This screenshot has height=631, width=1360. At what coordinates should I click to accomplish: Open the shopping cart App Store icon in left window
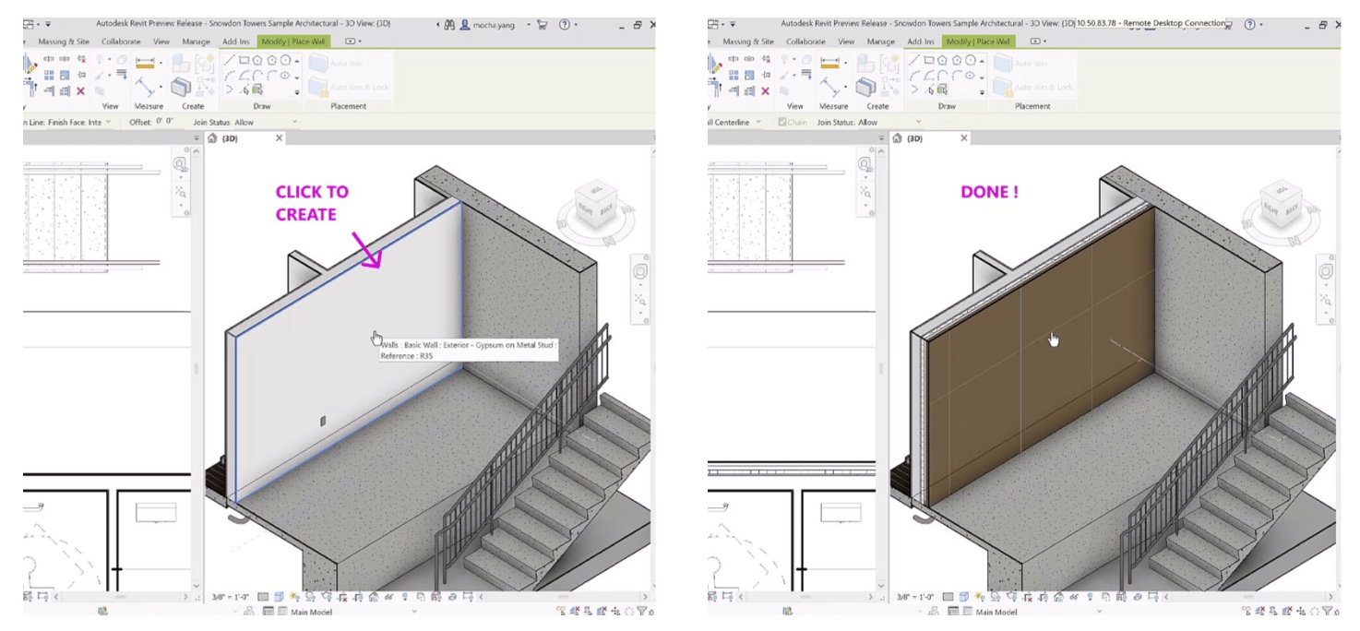(542, 25)
